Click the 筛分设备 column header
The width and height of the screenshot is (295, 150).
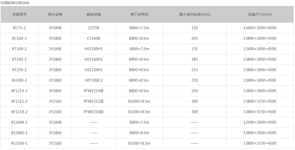point(55,14)
